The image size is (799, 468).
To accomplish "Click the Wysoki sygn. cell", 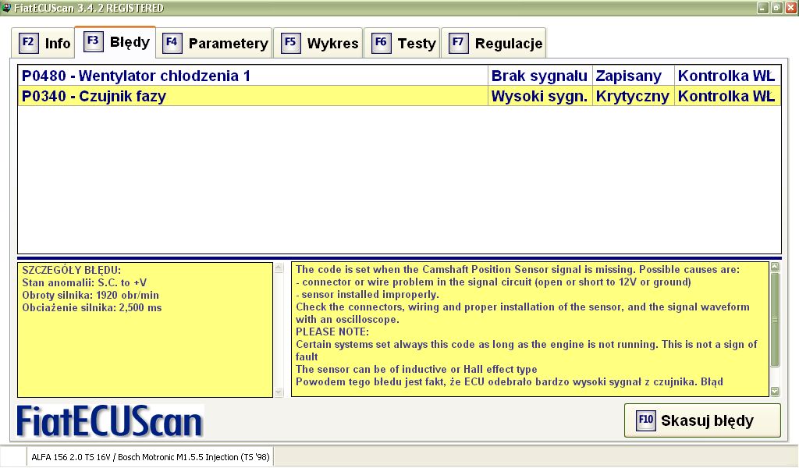I will (x=540, y=96).
